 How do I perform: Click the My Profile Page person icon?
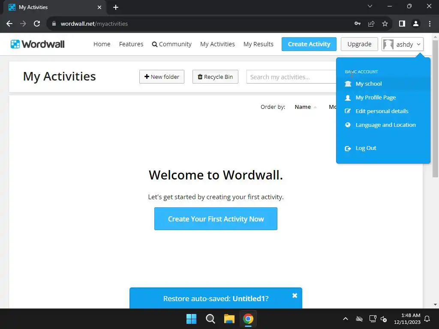(x=348, y=98)
